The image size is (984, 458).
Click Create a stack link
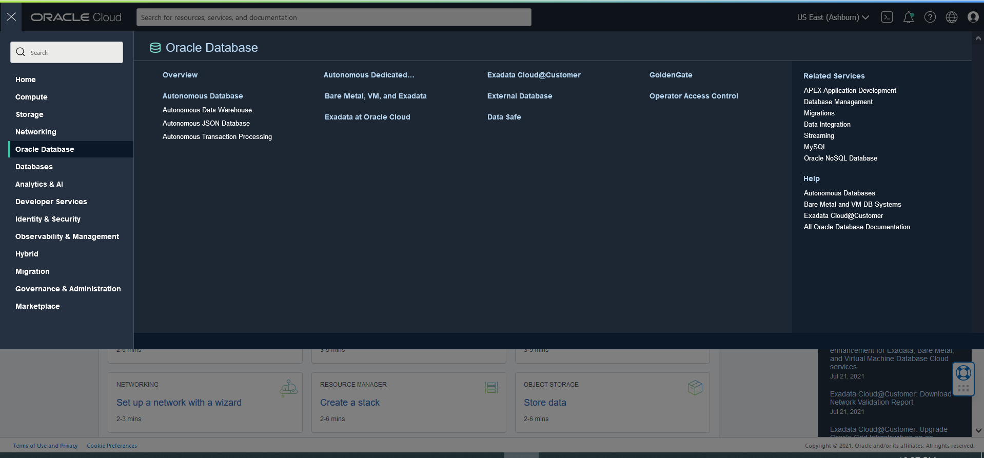tap(350, 403)
